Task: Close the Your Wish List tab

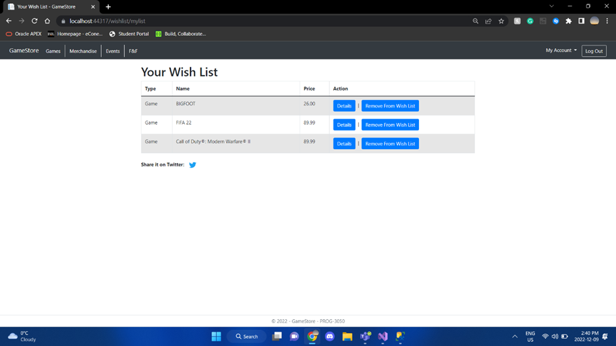Action: [93, 7]
